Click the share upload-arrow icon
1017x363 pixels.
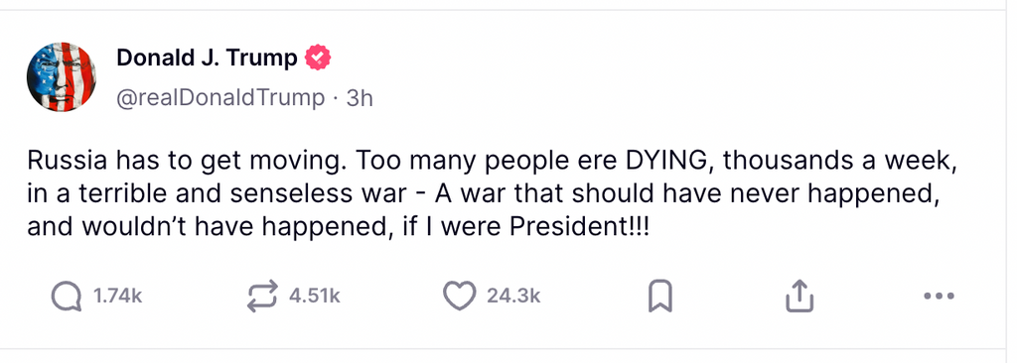pyautogui.click(x=799, y=297)
